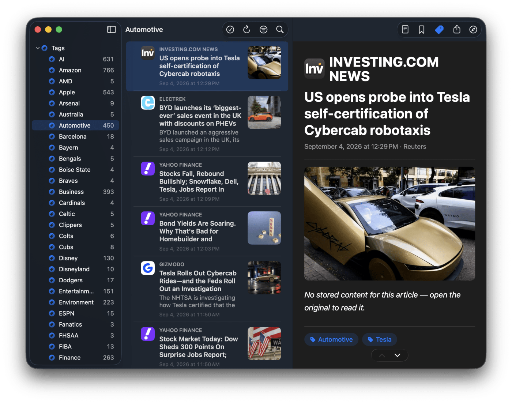Select the Dodgers tag

76,280
